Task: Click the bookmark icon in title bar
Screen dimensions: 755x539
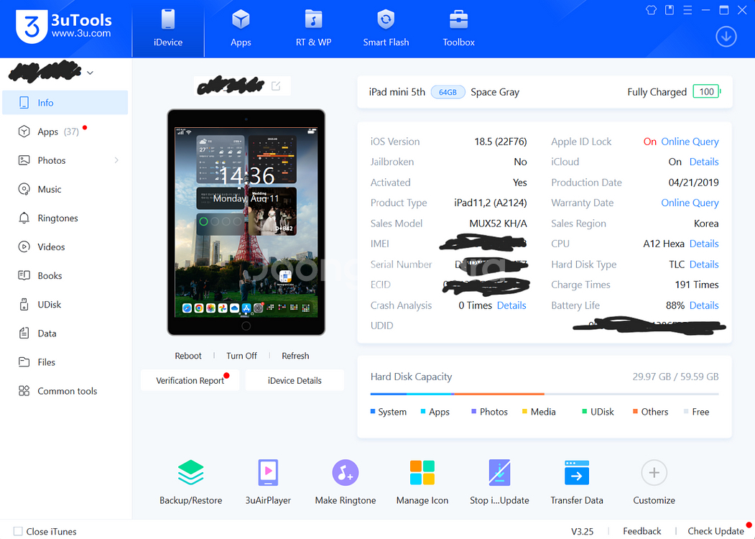Action: 670,9
